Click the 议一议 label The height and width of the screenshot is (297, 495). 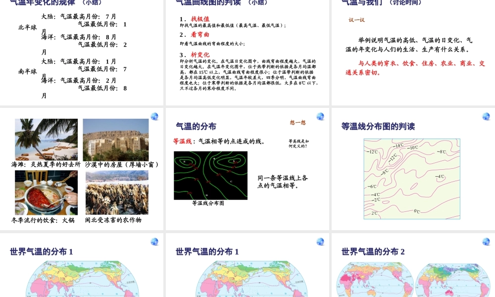[357, 20]
